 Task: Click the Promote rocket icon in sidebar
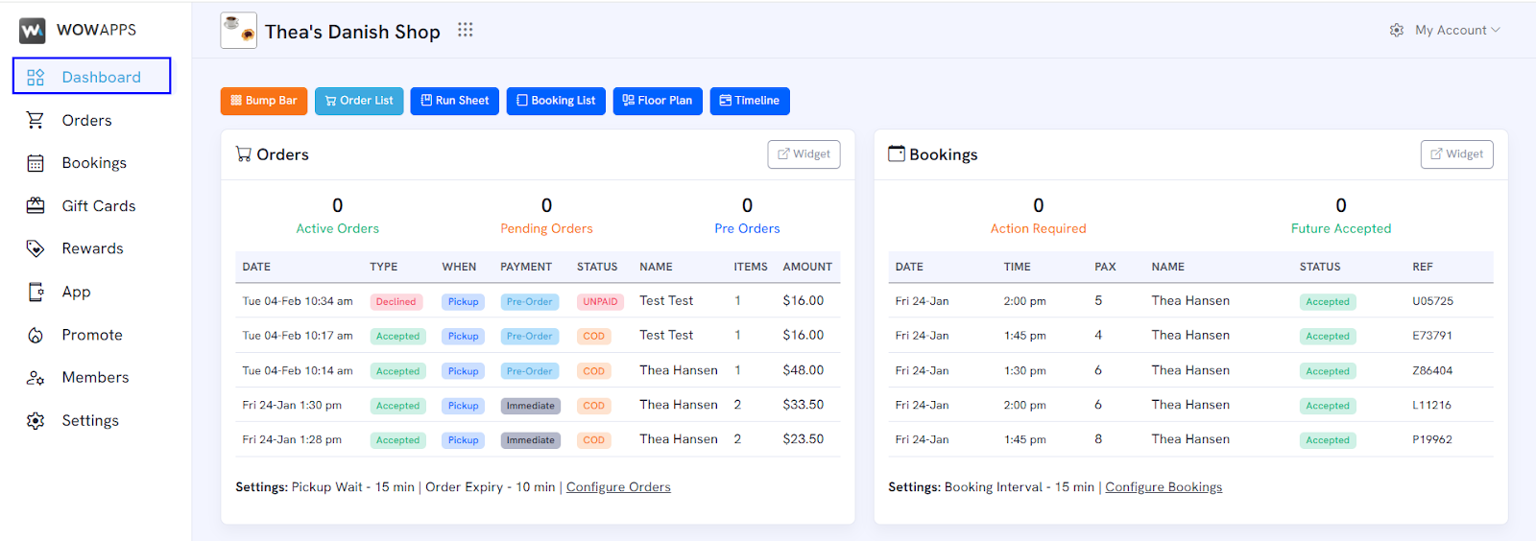[36, 335]
